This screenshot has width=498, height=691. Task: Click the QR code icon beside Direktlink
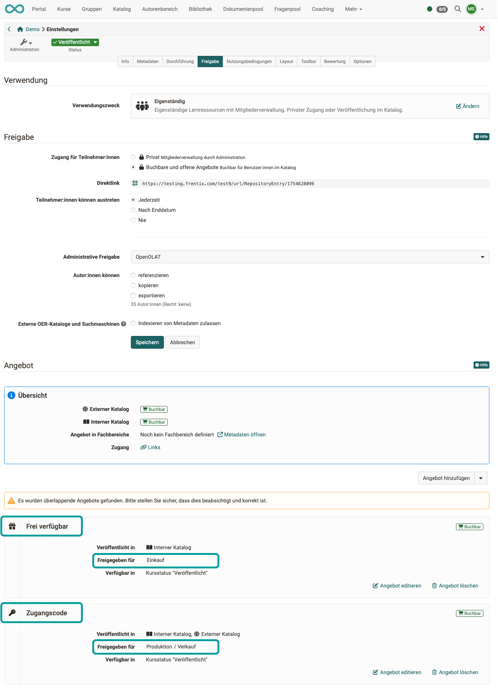click(x=135, y=183)
